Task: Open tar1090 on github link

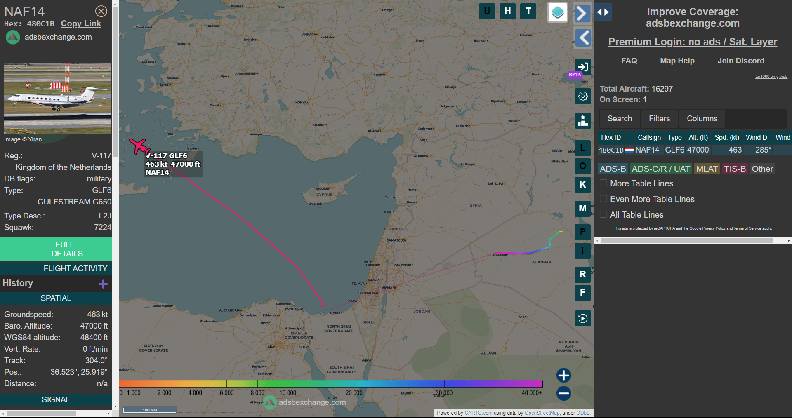Action: (x=771, y=77)
